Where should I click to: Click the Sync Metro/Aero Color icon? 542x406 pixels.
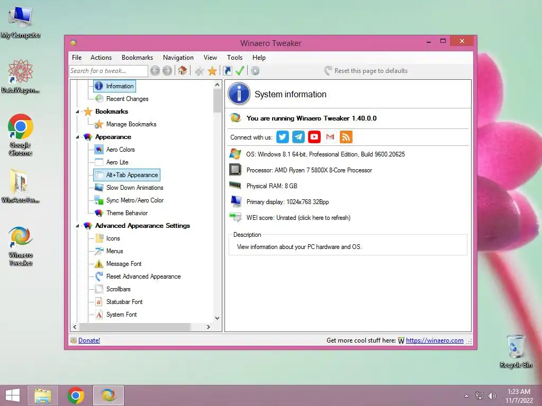(x=99, y=200)
